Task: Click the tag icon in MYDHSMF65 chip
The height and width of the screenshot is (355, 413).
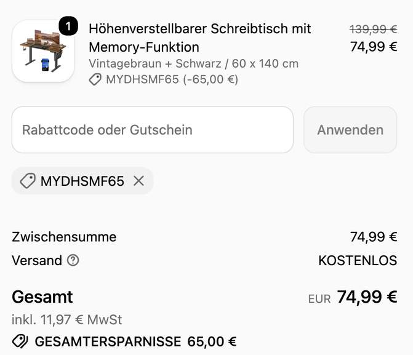Action: (x=28, y=181)
